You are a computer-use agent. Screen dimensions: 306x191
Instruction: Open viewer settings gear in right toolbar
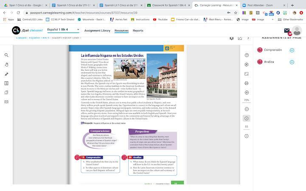pos(247,64)
